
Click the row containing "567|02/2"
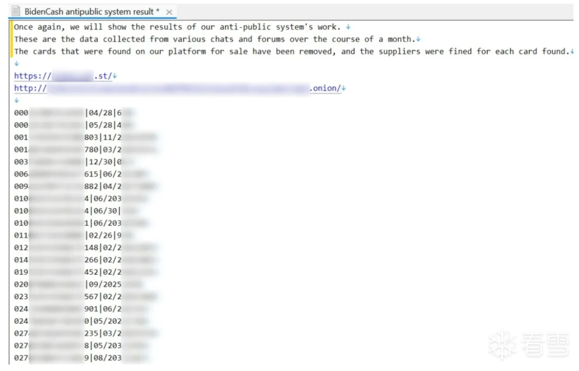point(86,297)
